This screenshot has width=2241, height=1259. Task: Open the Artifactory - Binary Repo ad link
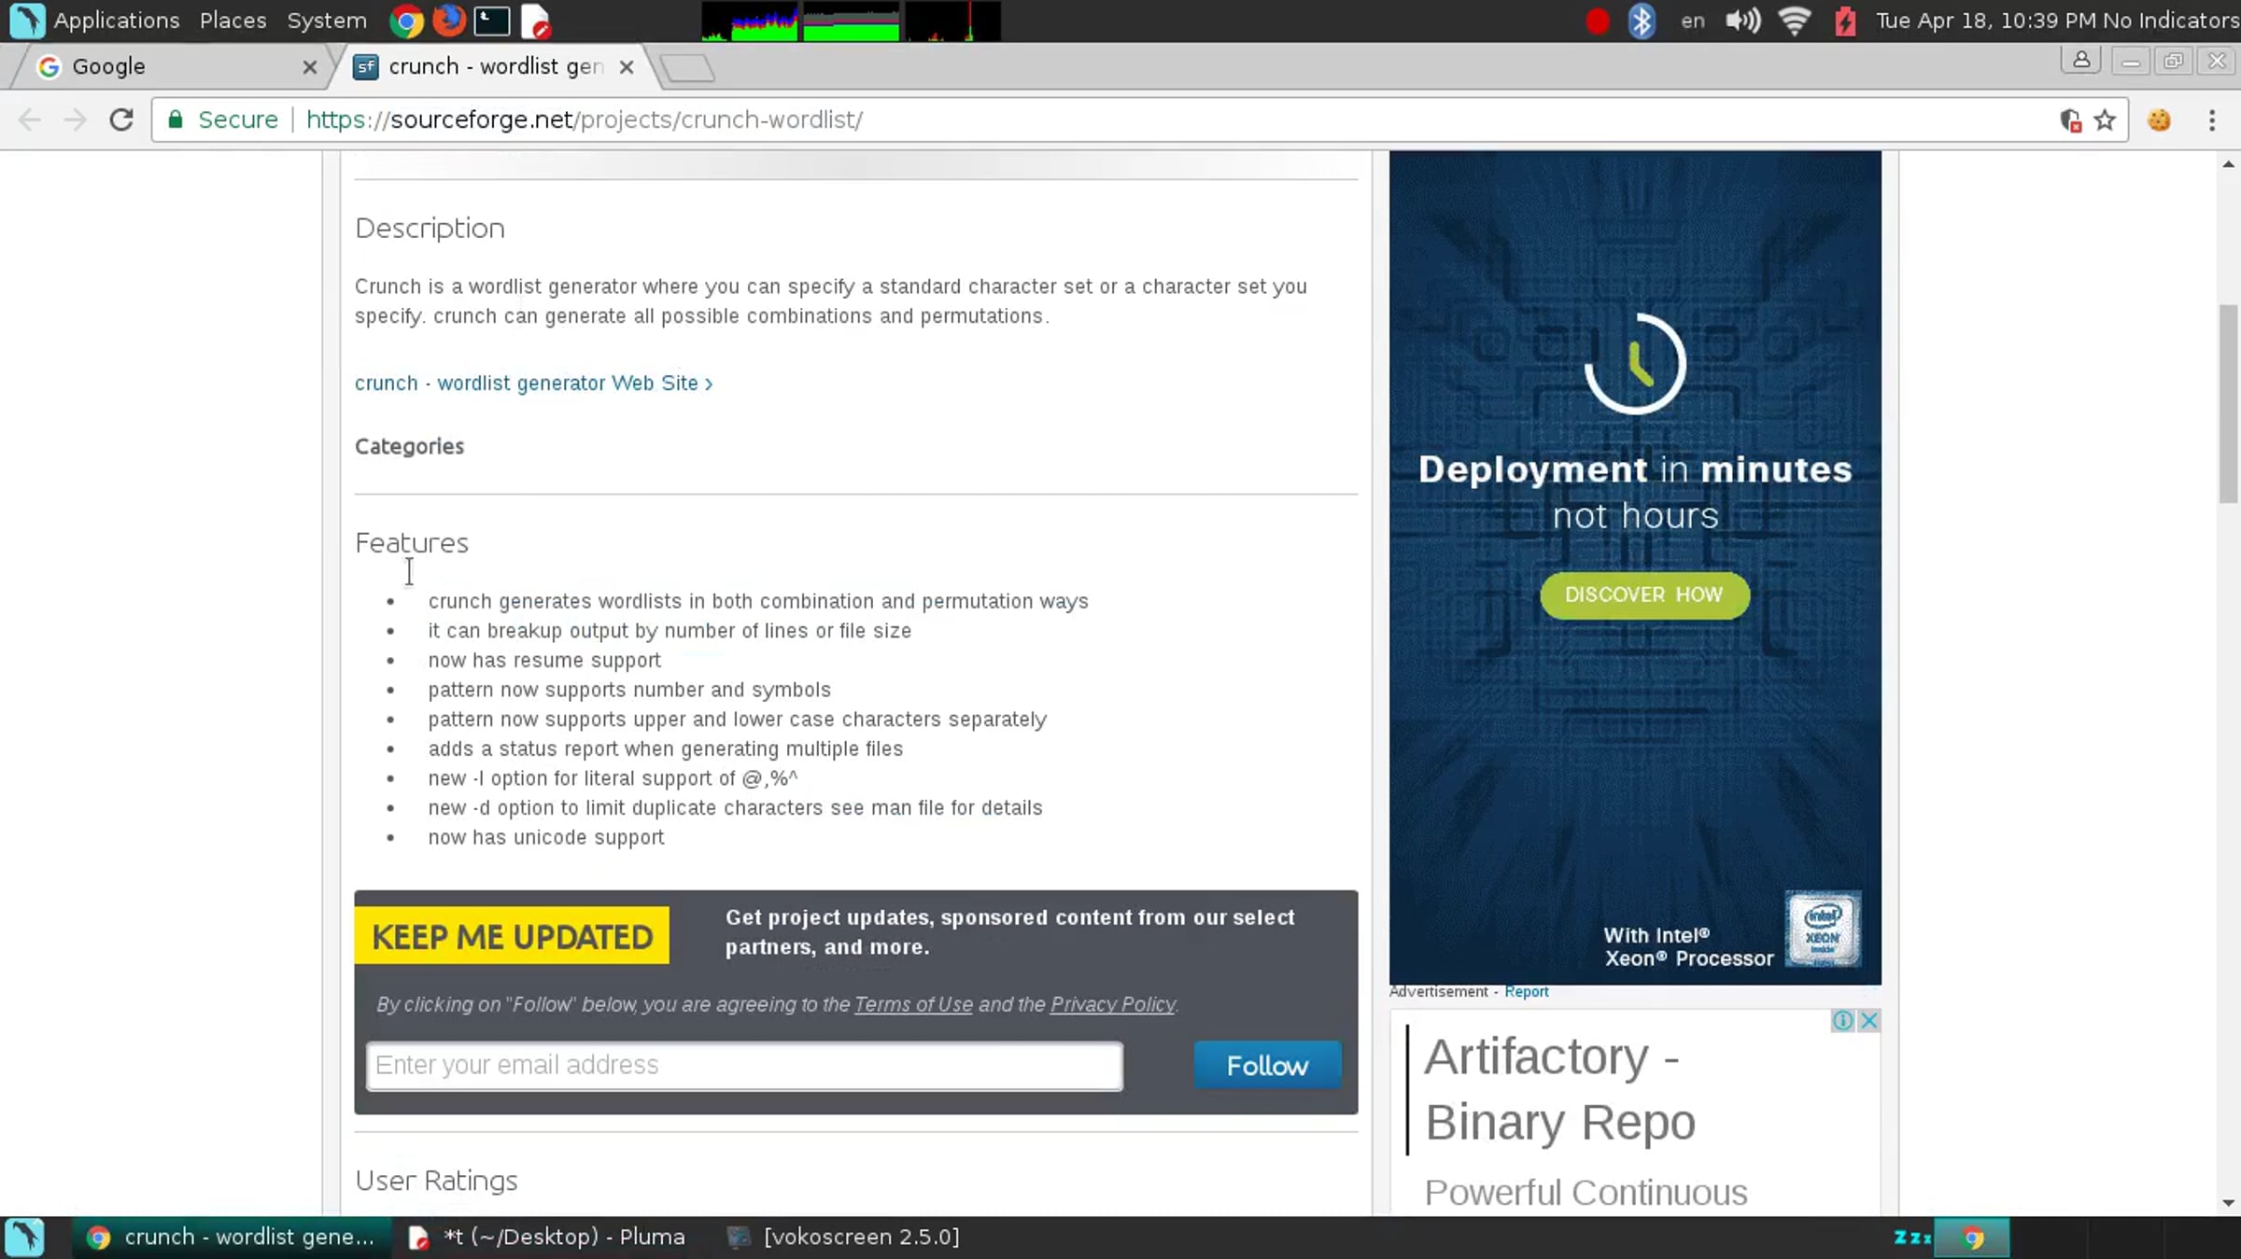[1560, 1089]
